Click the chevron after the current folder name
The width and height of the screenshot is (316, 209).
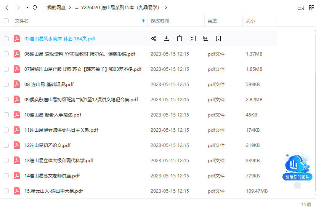[x=166, y=8]
